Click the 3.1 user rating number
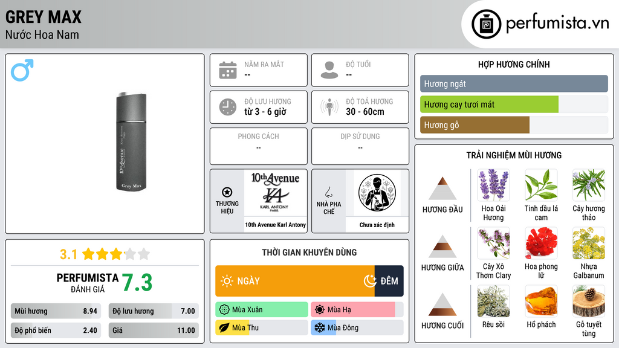This screenshot has width=619, height=348. [69, 254]
